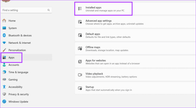The height and width of the screenshot is (108, 196).
Task: Click the Home house icon
Action: (x=4, y=20)
